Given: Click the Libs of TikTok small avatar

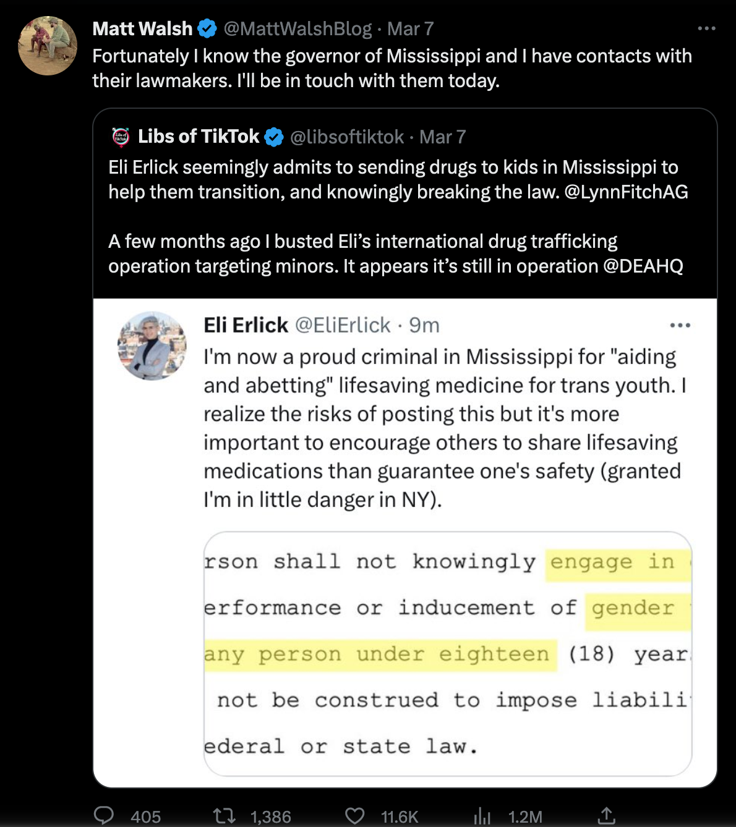Looking at the screenshot, I should pyautogui.click(x=121, y=137).
